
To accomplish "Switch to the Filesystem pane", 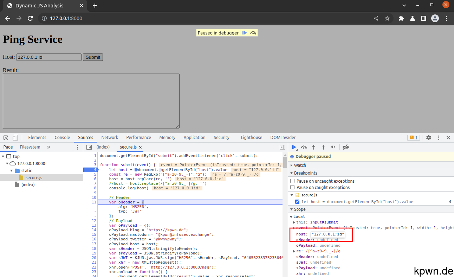I will click(x=30, y=147).
